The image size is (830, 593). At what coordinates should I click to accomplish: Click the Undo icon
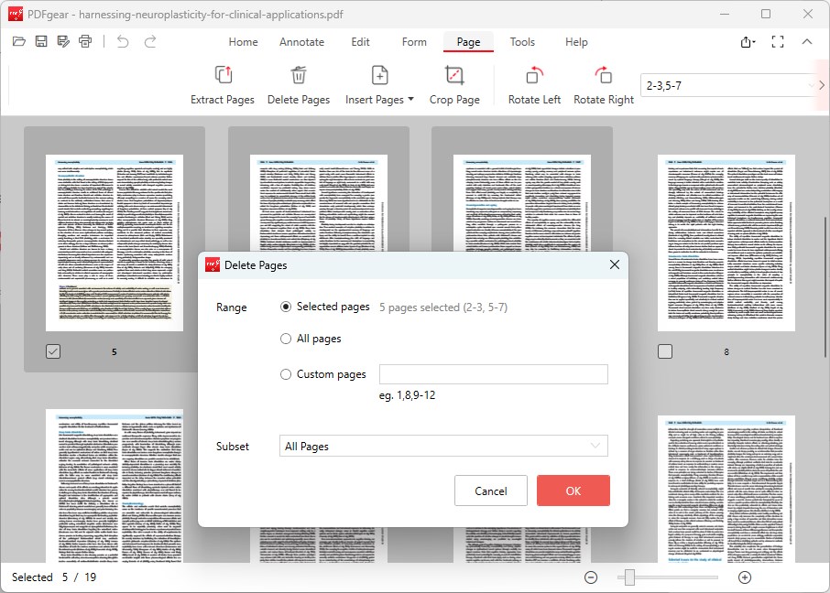[123, 41]
